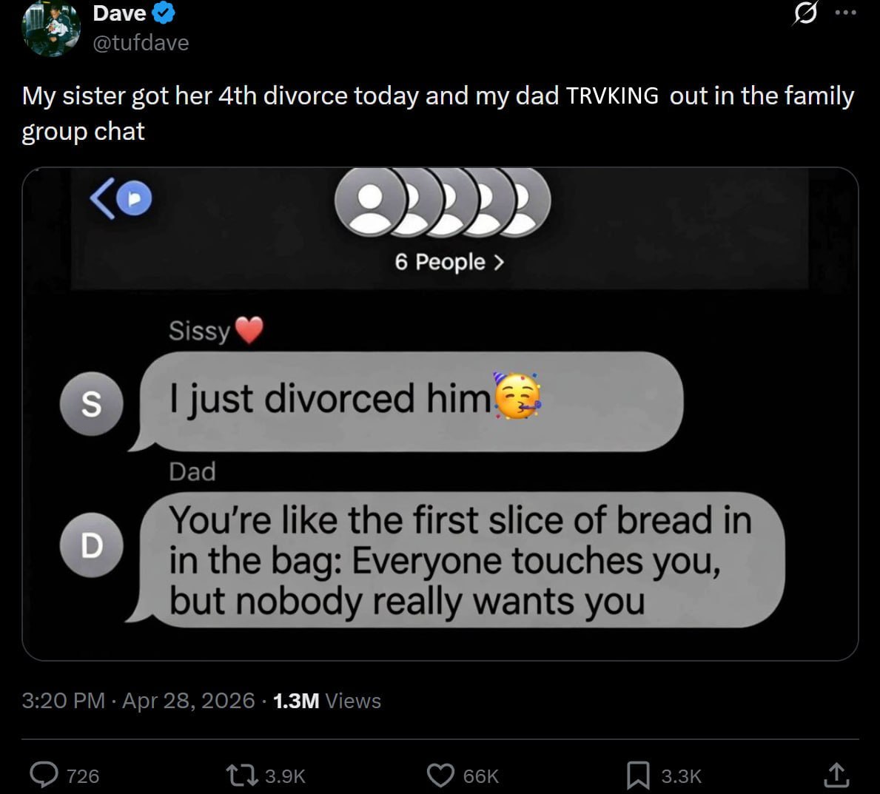
Task: Open Dave's profile avatar picture
Action: 50,27
